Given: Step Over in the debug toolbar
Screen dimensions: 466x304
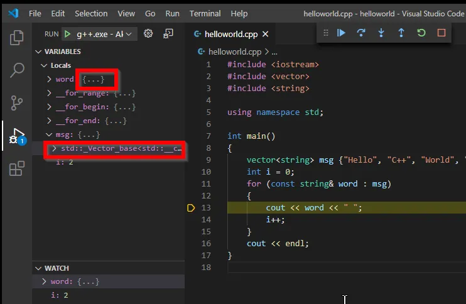Looking at the screenshot, I should tap(361, 33).
